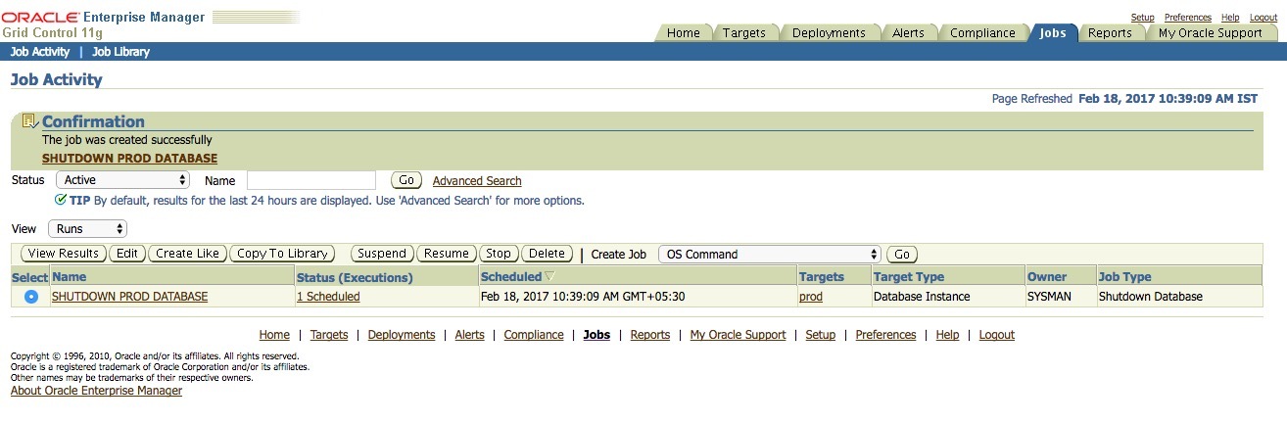Open the View dropdown showing Runs
The image size is (1287, 424).
tap(88, 228)
